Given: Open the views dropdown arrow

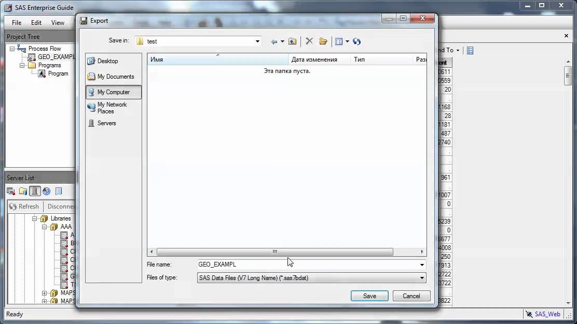Looking at the screenshot, I should click(347, 41).
